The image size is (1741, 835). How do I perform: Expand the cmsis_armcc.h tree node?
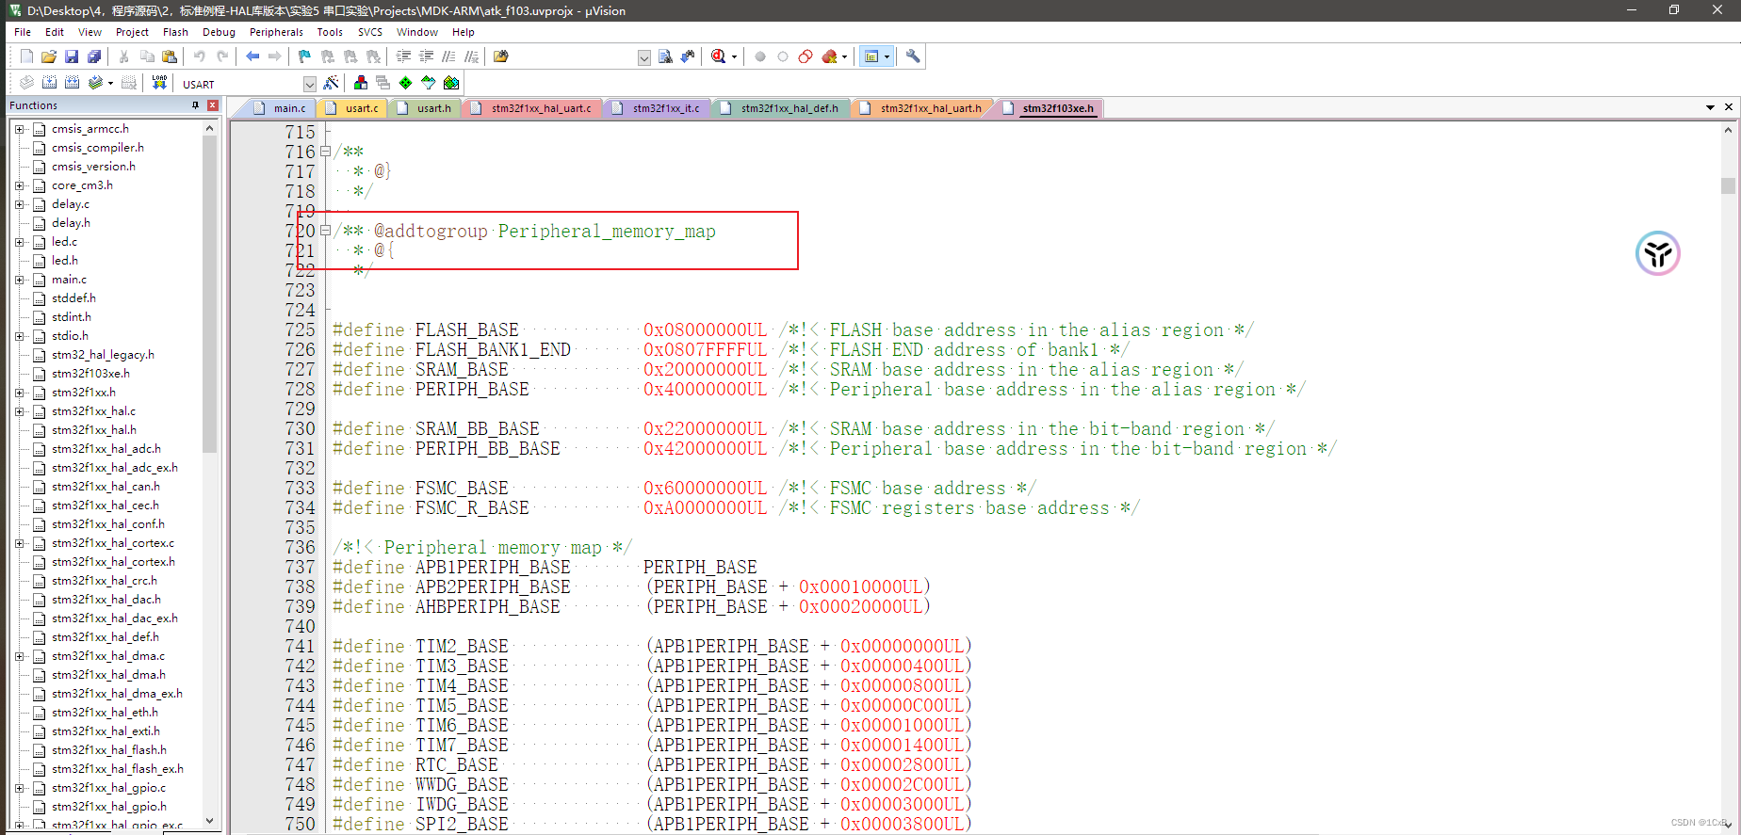(x=19, y=129)
